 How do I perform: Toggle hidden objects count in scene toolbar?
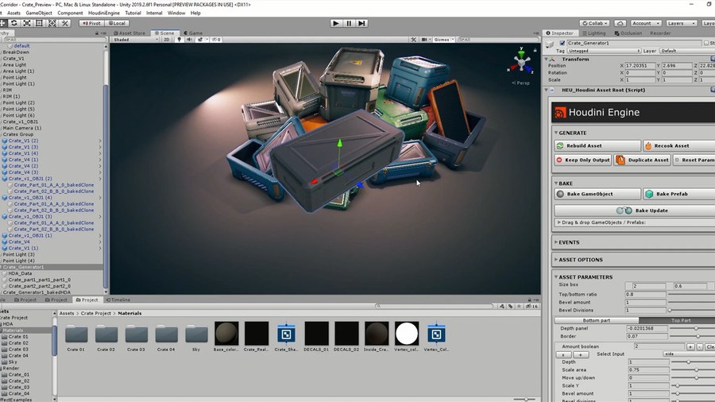tap(216, 40)
